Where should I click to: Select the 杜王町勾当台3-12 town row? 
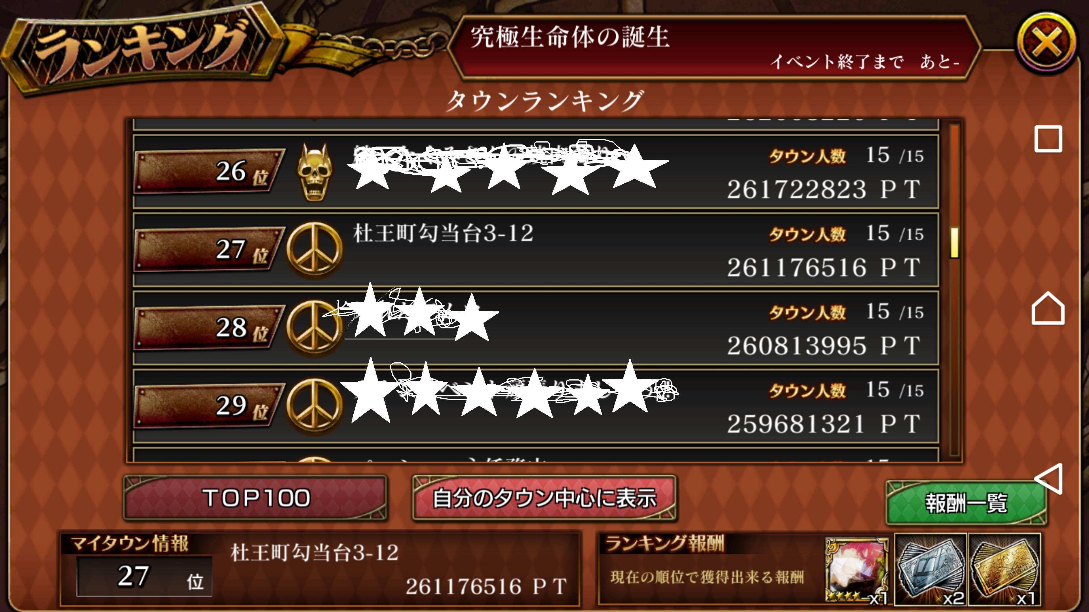point(536,250)
